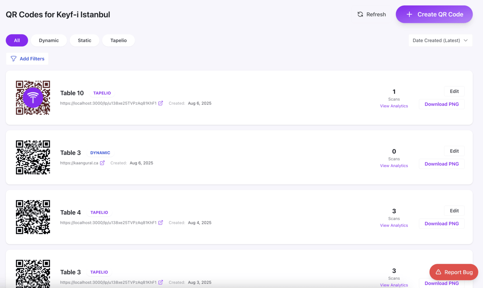
Task: Click the refresh circular arrows icon
Action: pos(360,14)
